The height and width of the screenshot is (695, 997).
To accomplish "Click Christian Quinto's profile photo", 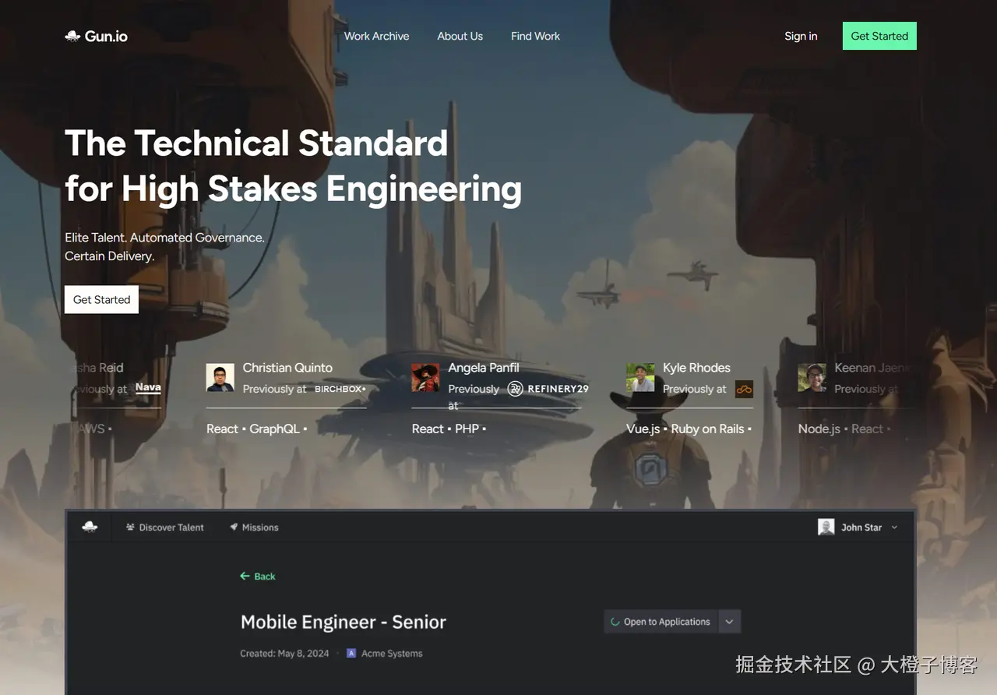I will coord(220,378).
